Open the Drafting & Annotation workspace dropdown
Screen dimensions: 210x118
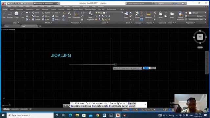(x=46, y=3)
